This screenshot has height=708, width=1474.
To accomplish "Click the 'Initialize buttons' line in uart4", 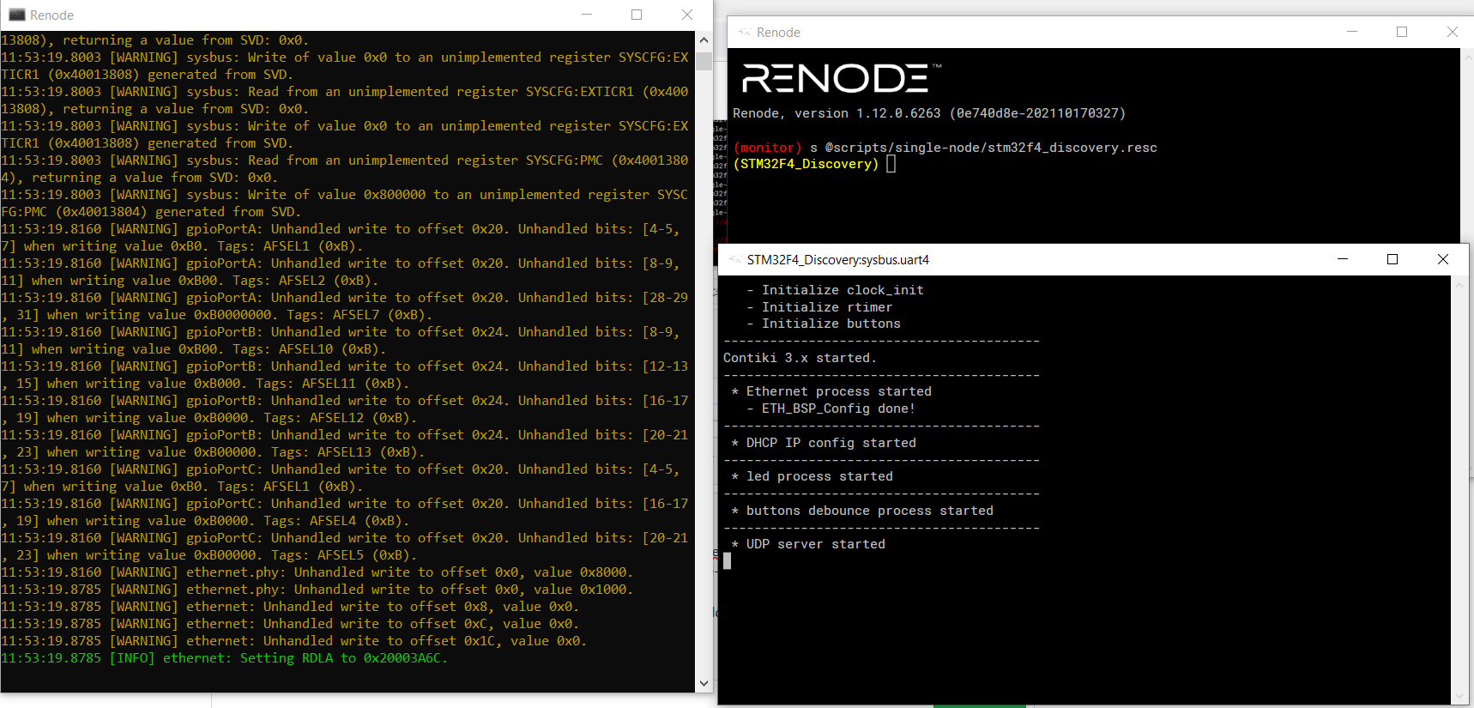I will 824,324.
